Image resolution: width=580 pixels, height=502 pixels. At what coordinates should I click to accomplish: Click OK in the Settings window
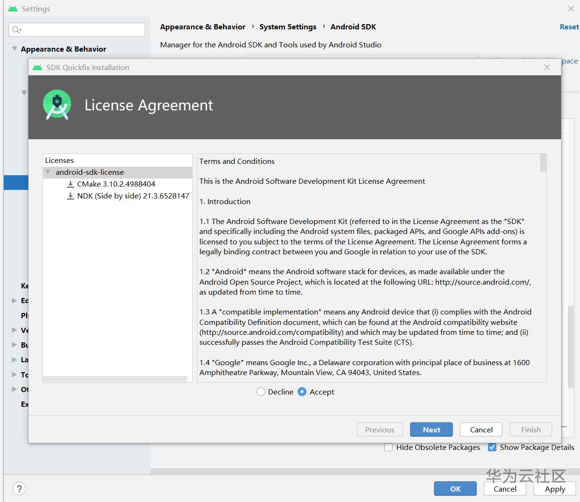click(x=455, y=489)
